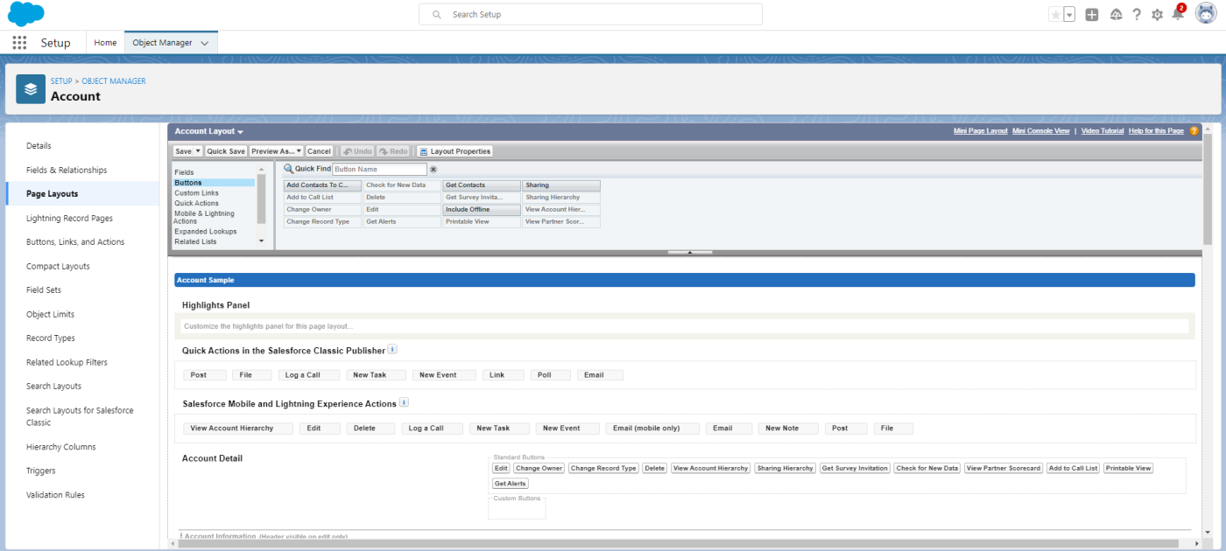Click info icon beside Salesforce Classic Publisher
This screenshot has height=551, width=1226.
[x=392, y=350]
